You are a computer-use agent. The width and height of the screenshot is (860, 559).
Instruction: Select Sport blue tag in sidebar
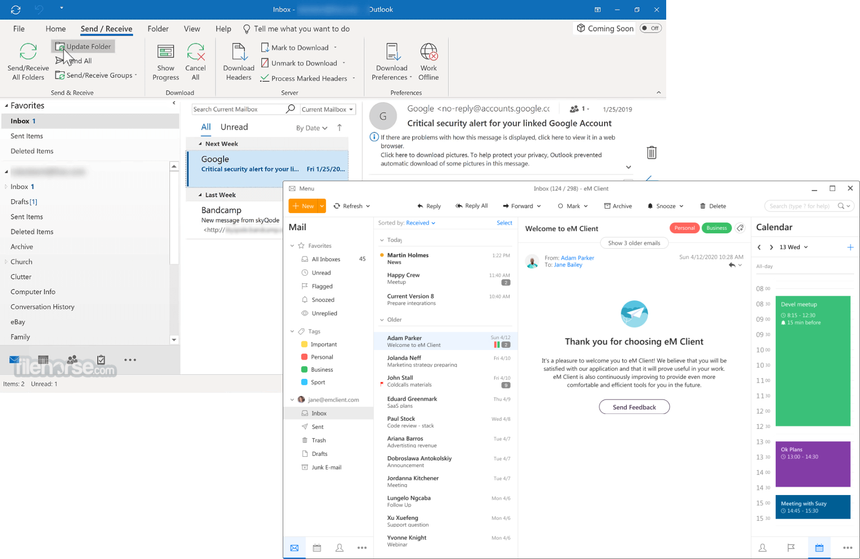313,382
